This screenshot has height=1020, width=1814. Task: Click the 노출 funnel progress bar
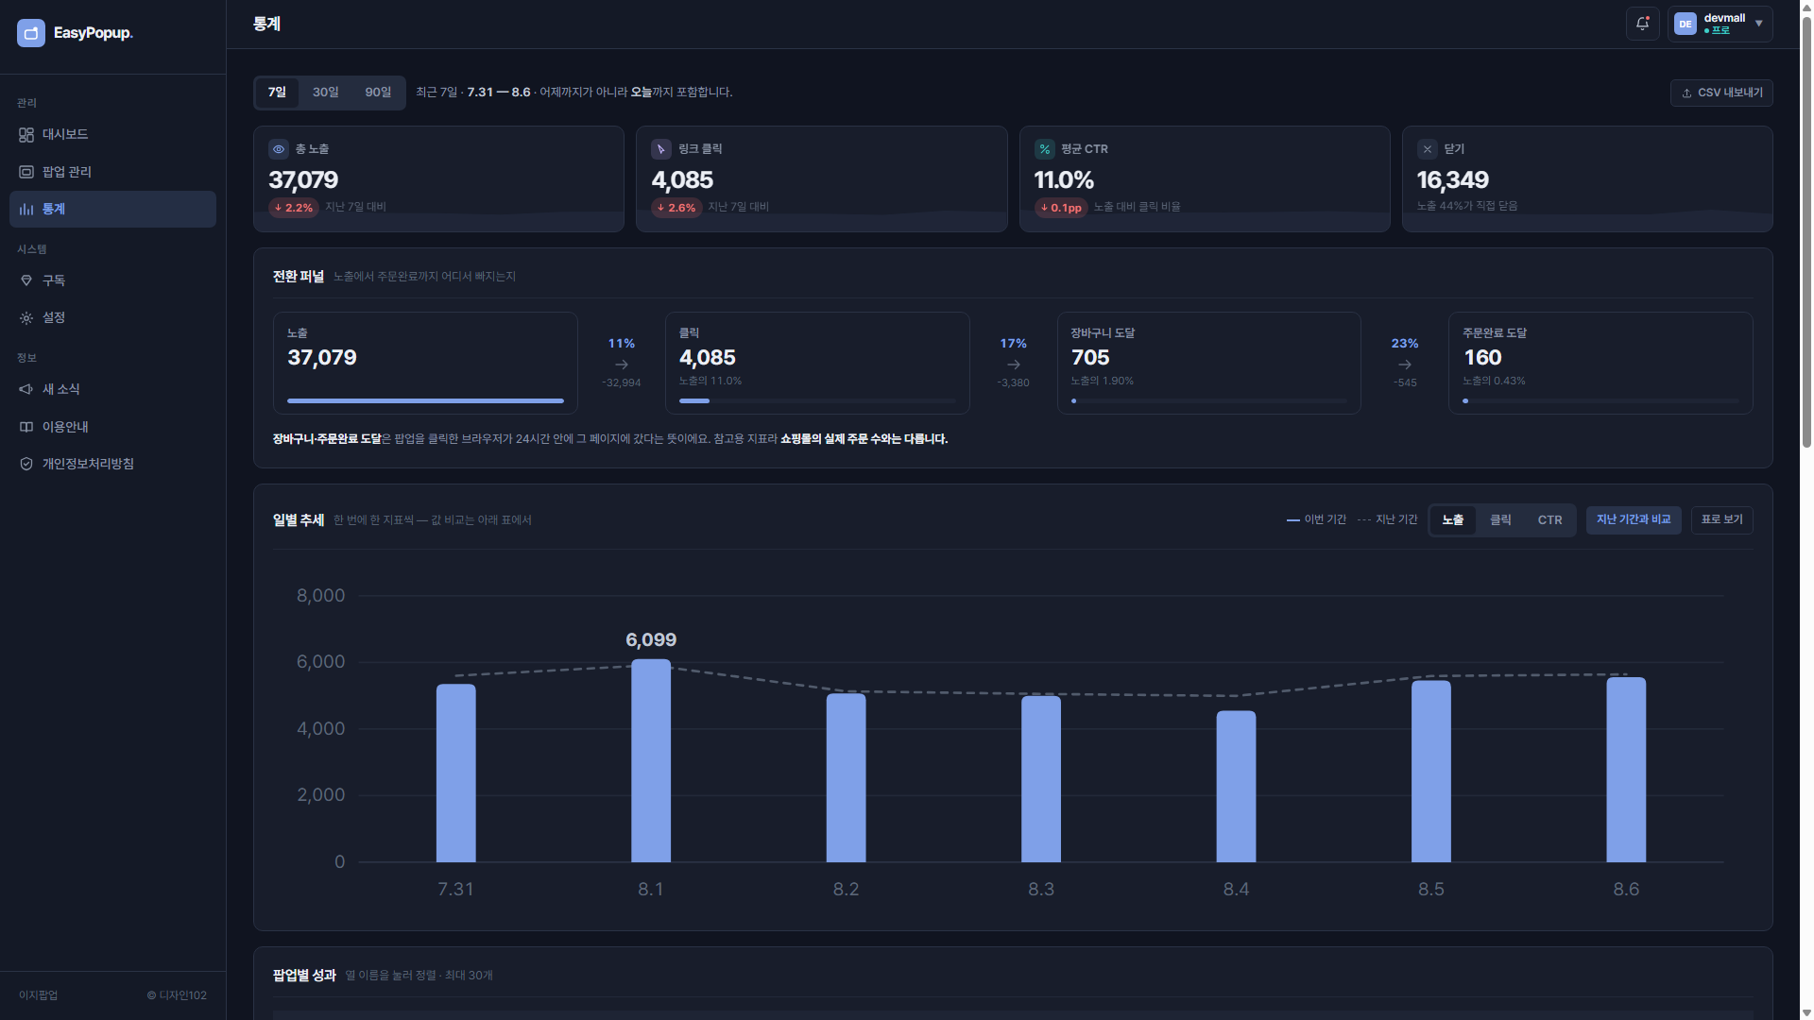(425, 400)
